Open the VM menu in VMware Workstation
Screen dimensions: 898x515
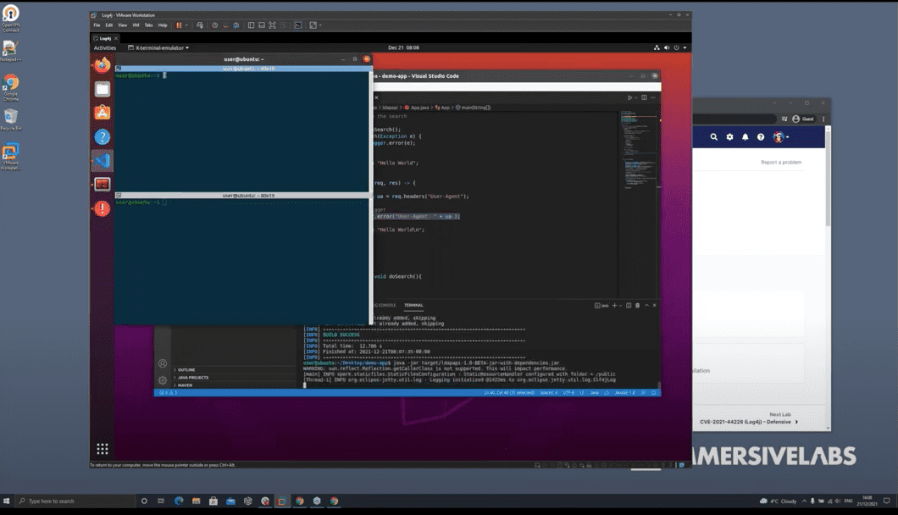coord(136,25)
